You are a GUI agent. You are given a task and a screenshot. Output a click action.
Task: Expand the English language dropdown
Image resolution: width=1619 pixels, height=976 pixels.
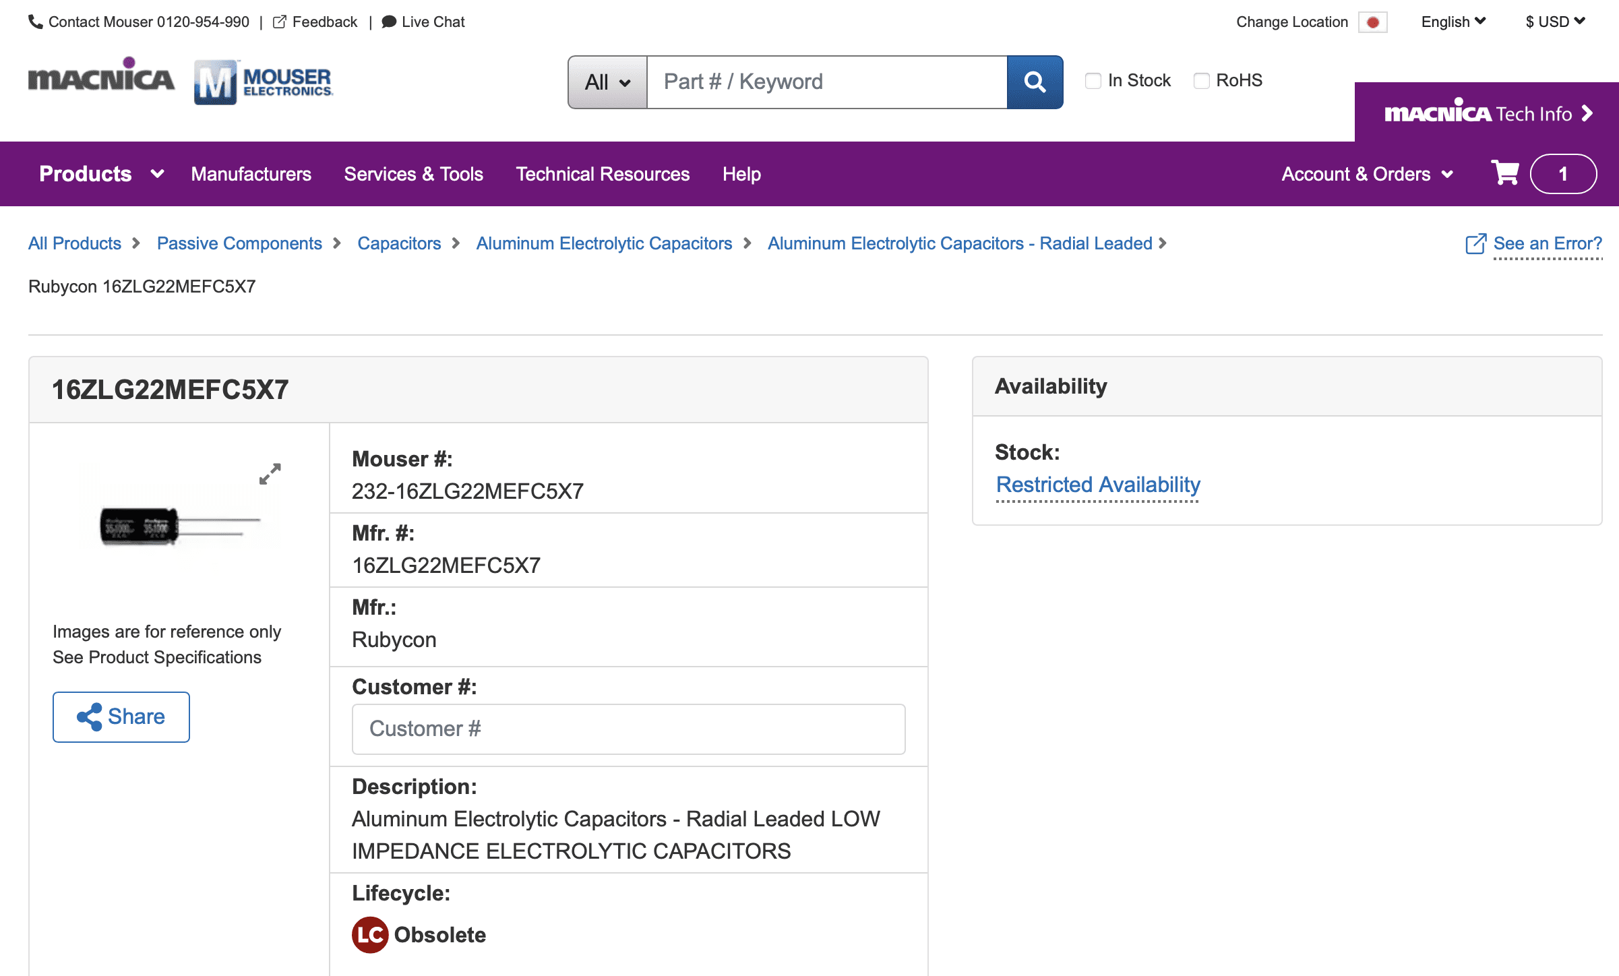point(1453,22)
